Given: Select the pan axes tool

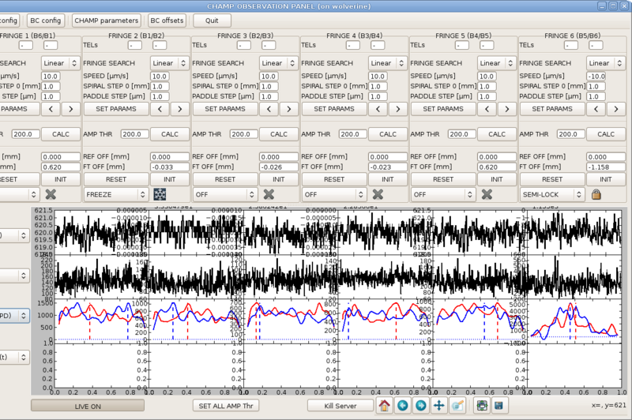Looking at the screenshot, I should click(x=438, y=406).
